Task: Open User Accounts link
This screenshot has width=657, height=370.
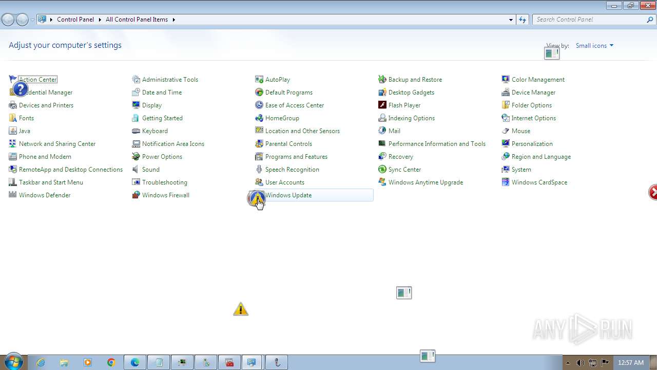Action: 285,182
